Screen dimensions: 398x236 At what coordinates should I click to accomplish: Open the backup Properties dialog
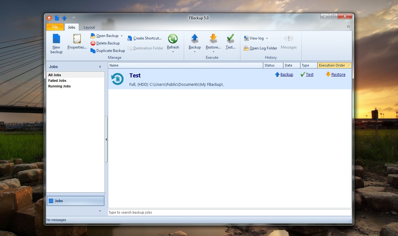tap(77, 42)
